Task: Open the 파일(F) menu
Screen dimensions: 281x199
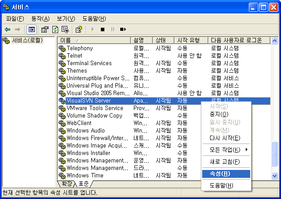Action: tap(15, 18)
